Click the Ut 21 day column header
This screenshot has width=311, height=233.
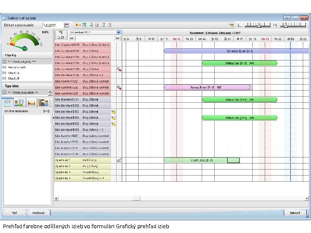[x=291, y=39]
